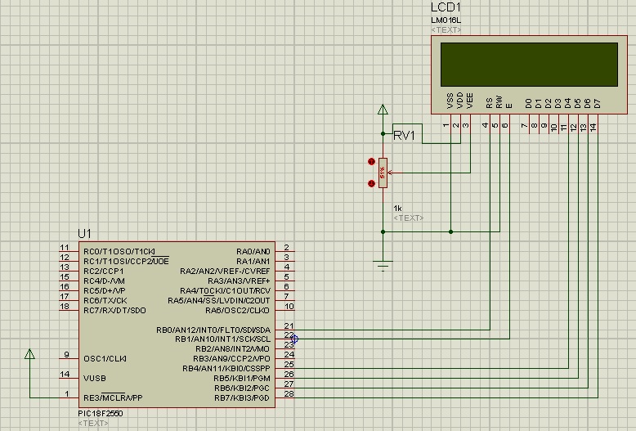Click the RA6/OSC2/CLKO pin label
The width and height of the screenshot is (636, 431).
237,311
